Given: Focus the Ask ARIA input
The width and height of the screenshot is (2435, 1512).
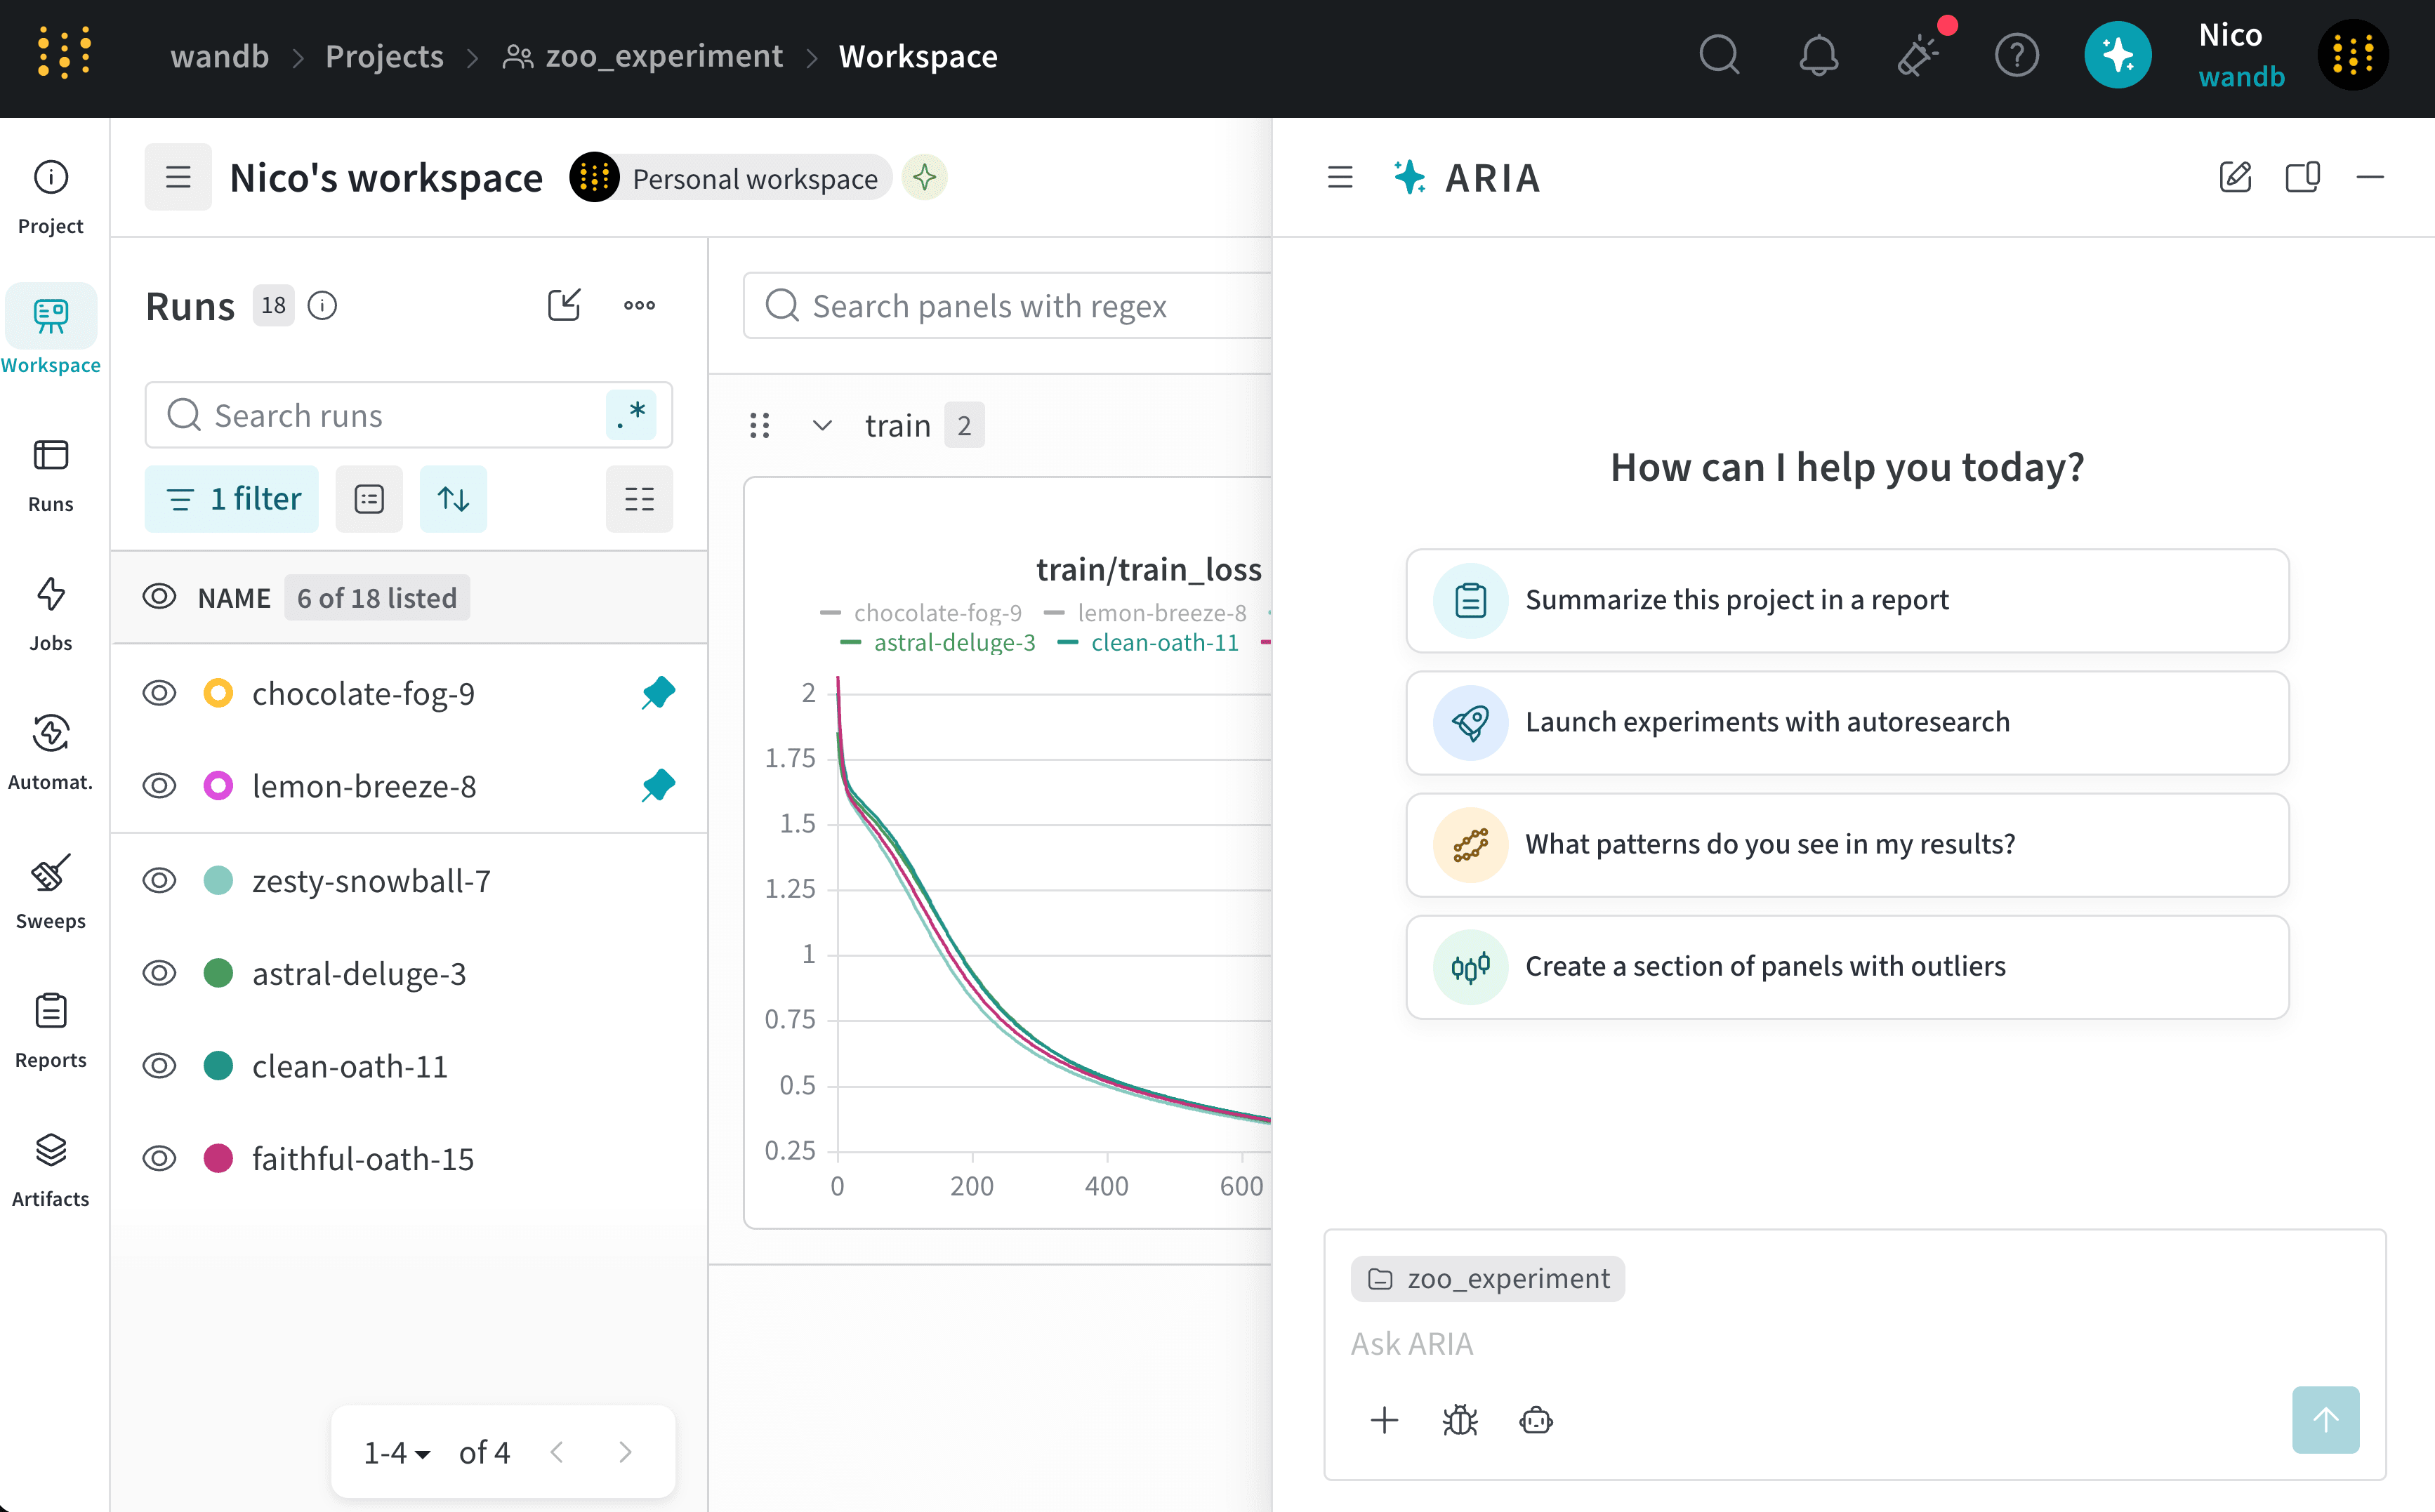Looking at the screenshot, I should tap(1855, 1343).
